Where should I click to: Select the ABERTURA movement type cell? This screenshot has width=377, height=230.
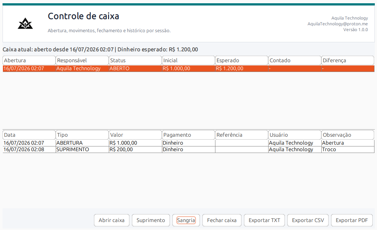82,143
